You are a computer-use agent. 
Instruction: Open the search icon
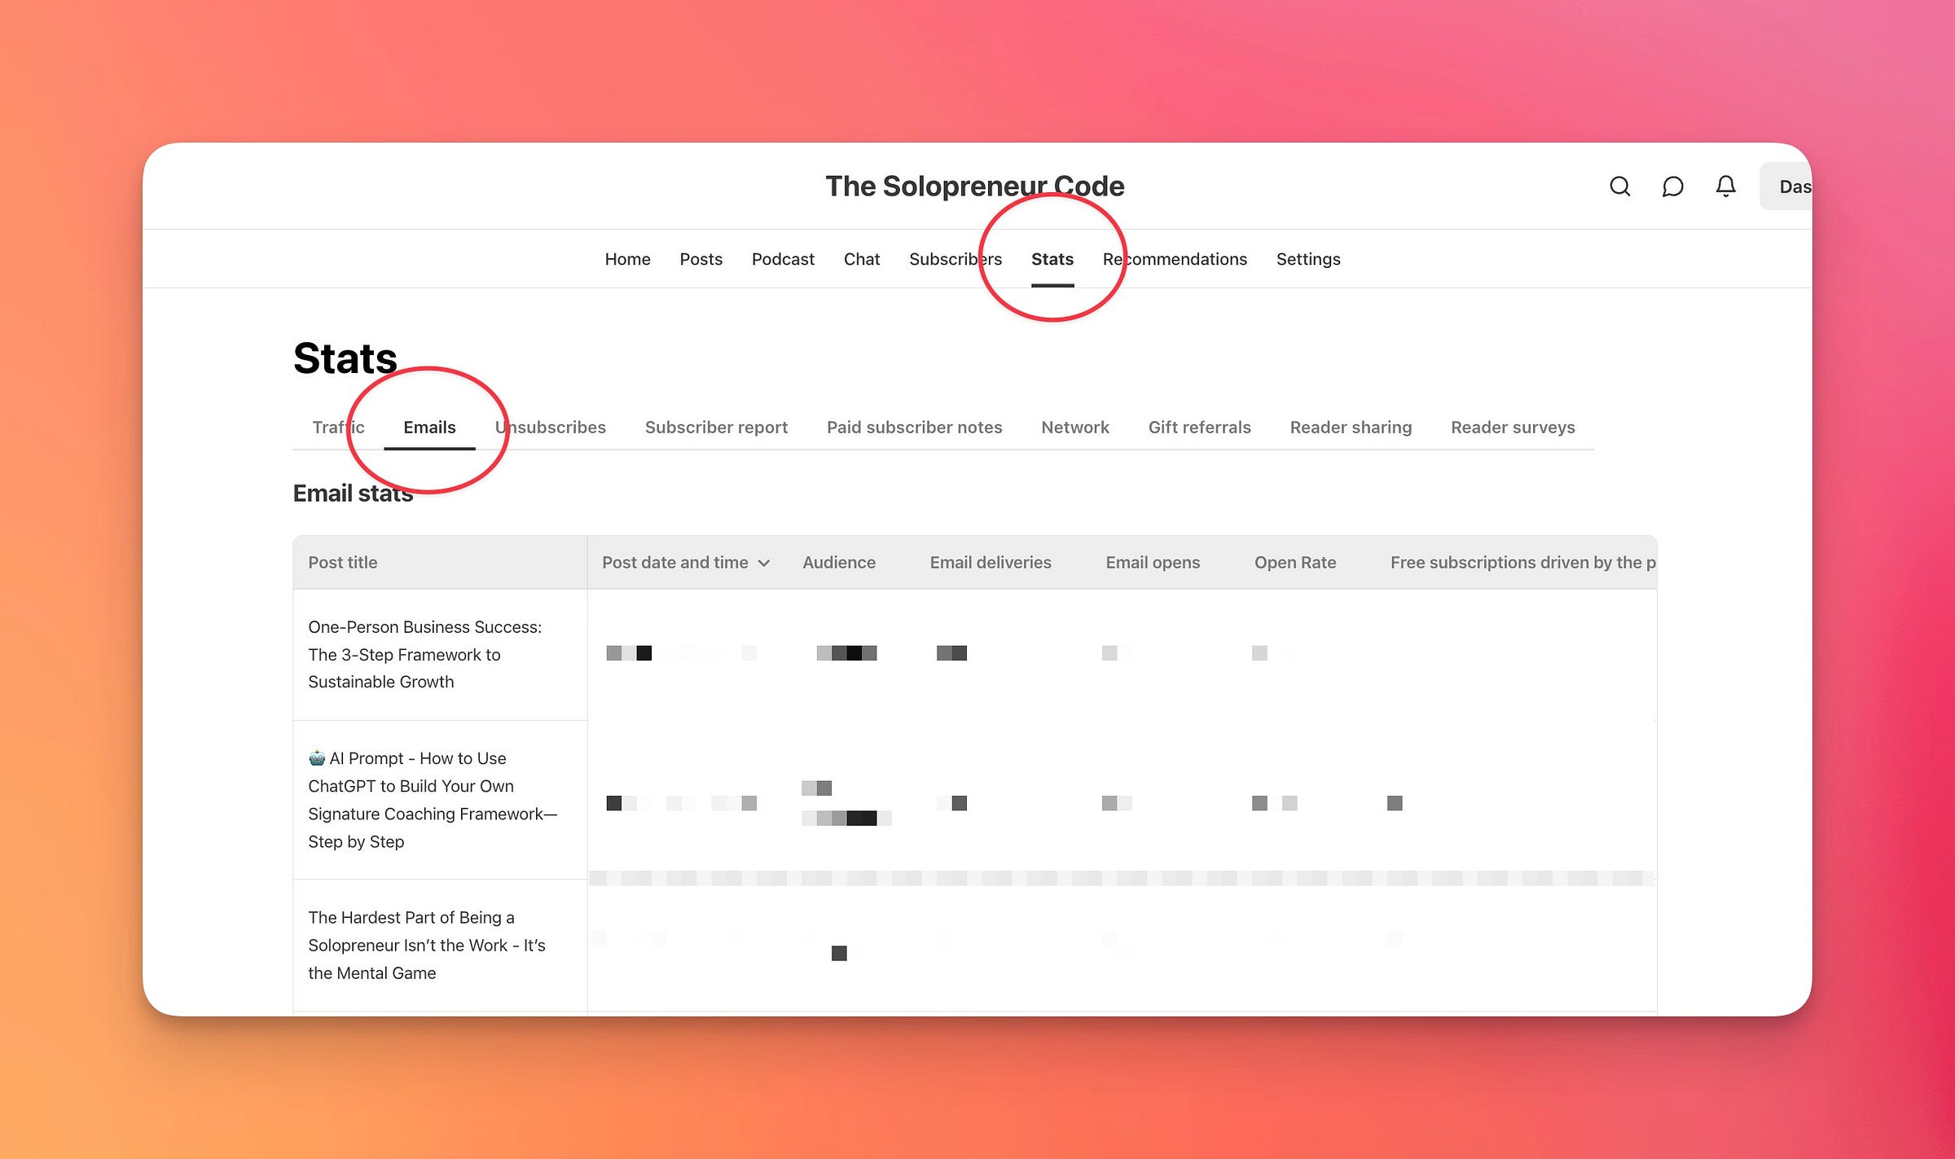[x=1619, y=187]
